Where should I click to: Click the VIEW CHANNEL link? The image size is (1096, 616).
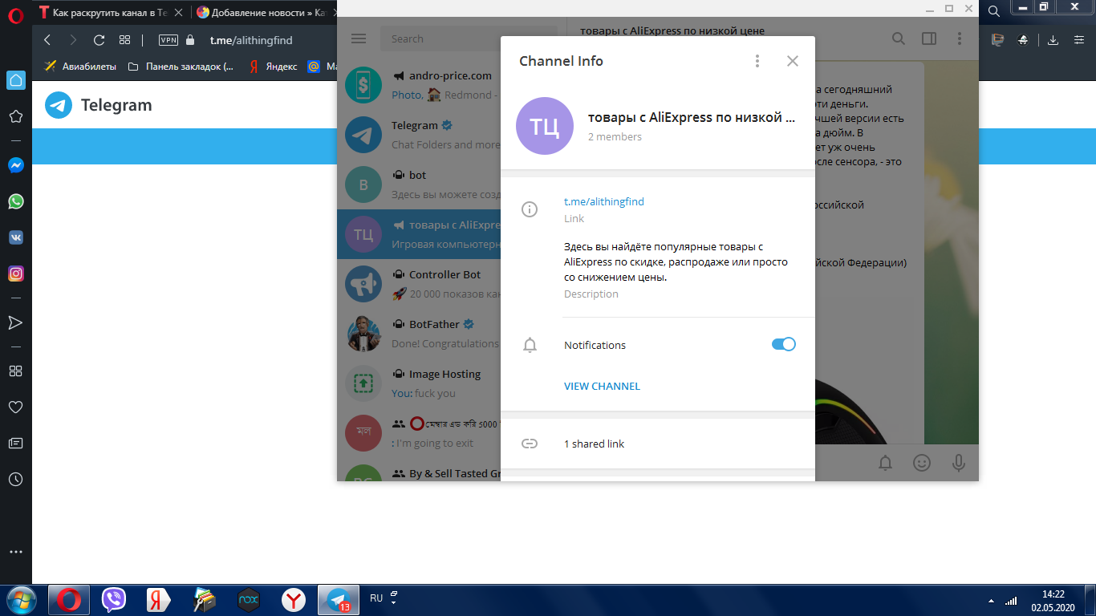pos(602,386)
